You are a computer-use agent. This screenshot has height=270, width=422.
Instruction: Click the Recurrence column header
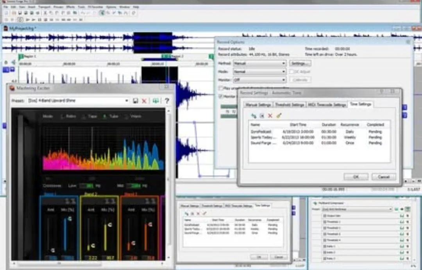click(x=350, y=124)
